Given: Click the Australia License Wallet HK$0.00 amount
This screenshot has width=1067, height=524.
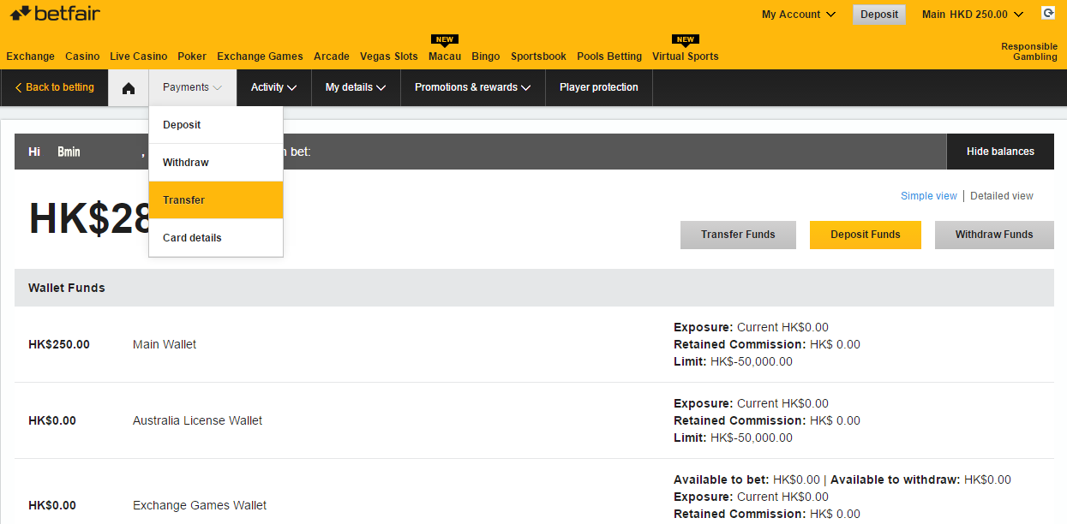Looking at the screenshot, I should [52, 420].
